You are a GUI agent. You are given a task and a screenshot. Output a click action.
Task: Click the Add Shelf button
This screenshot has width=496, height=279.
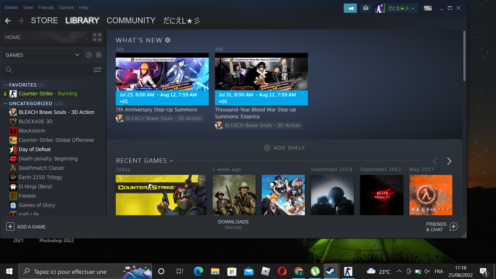284,148
